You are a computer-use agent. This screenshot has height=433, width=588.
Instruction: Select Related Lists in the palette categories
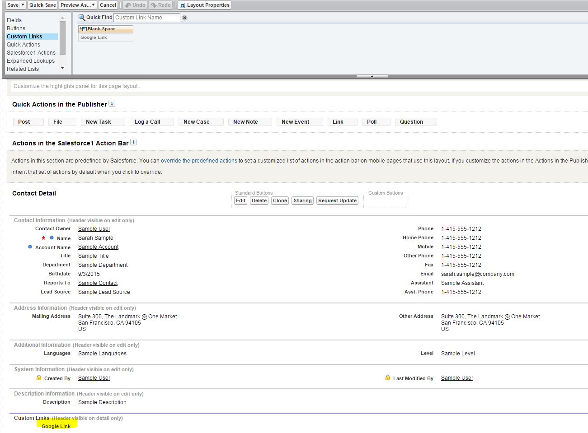tap(23, 69)
